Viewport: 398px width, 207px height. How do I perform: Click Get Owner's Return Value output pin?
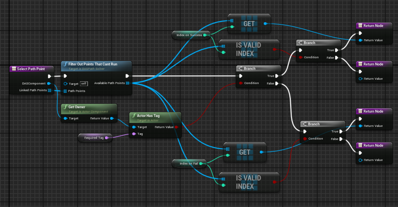click(x=112, y=118)
